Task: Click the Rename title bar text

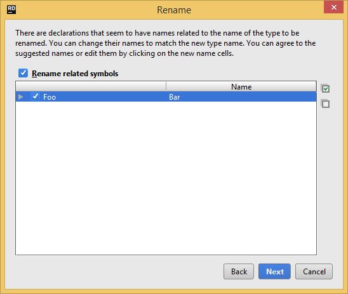Action: (174, 10)
